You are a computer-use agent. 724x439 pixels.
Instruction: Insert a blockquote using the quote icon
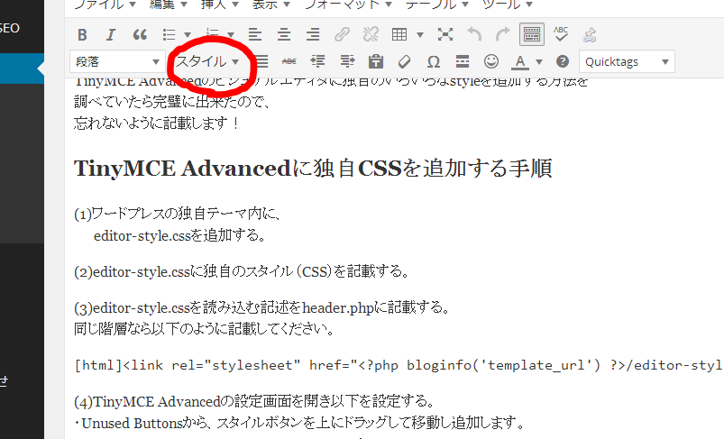point(140,34)
